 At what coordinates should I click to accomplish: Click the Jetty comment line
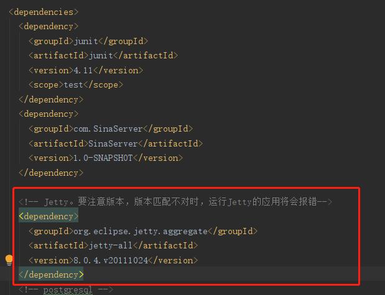click(x=175, y=202)
